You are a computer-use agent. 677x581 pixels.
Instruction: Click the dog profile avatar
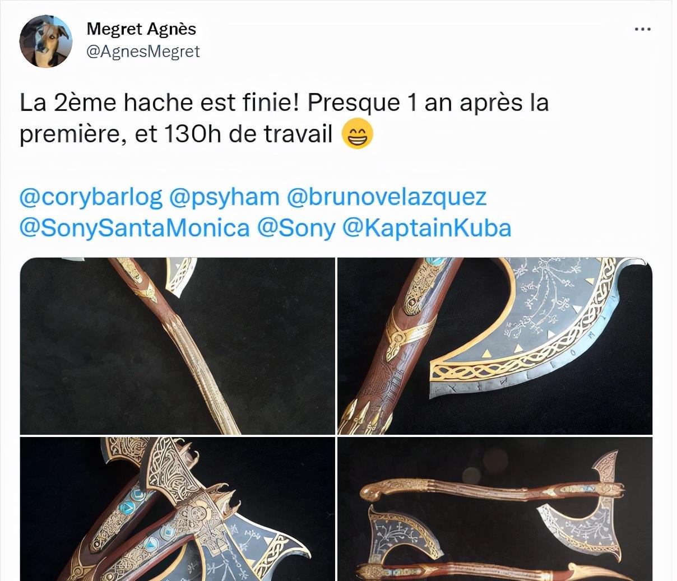[46, 41]
